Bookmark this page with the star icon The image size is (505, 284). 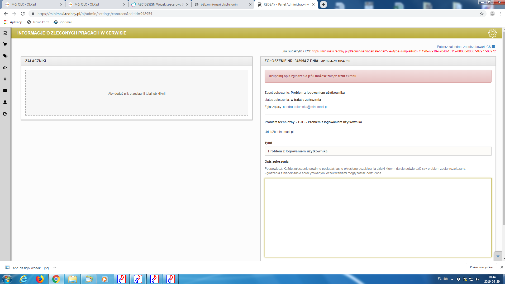482,14
